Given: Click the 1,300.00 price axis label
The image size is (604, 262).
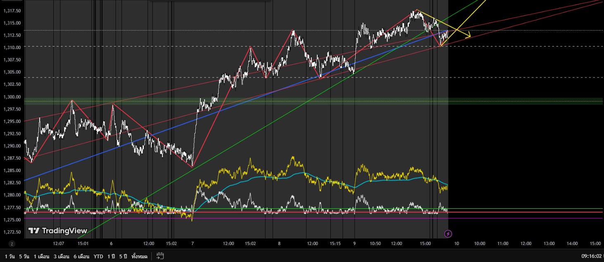Looking at the screenshot, I should click(x=12, y=97).
